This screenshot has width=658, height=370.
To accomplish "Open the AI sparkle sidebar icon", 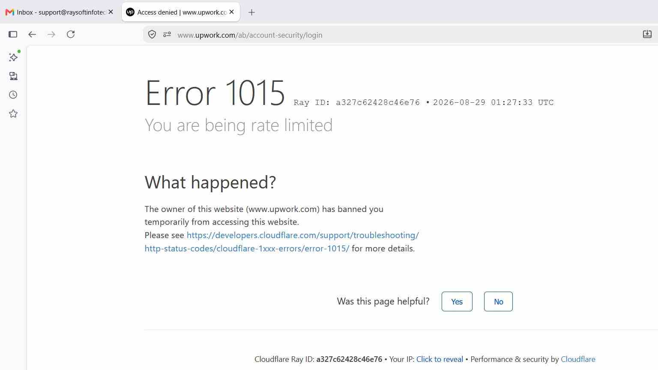I will pos(13,57).
